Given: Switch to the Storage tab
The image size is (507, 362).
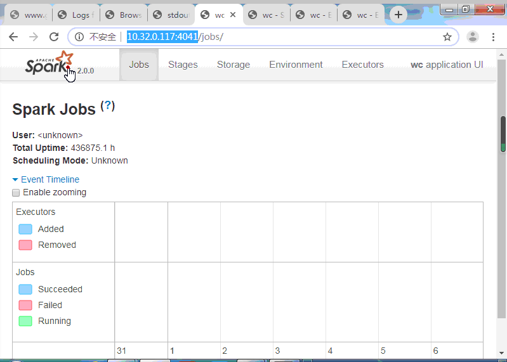Looking at the screenshot, I should 234,65.
